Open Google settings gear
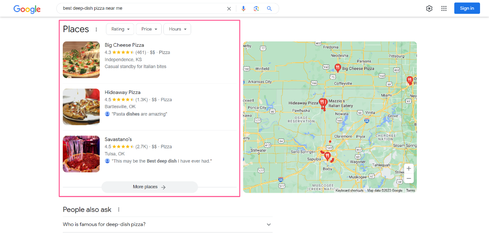The width and height of the screenshot is (489, 237). click(429, 9)
